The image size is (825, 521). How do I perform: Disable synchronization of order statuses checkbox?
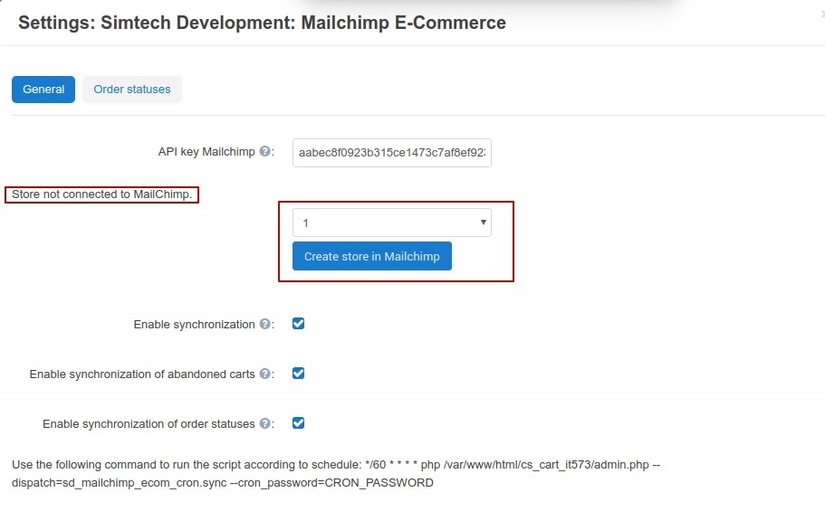[x=298, y=422]
